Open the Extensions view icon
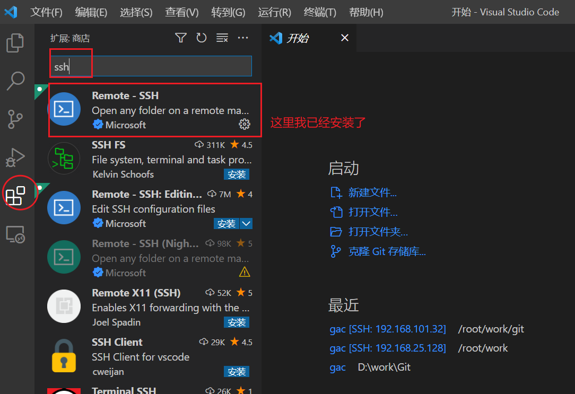This screenshot has width=575, height=394. click(x=15, y=195)
